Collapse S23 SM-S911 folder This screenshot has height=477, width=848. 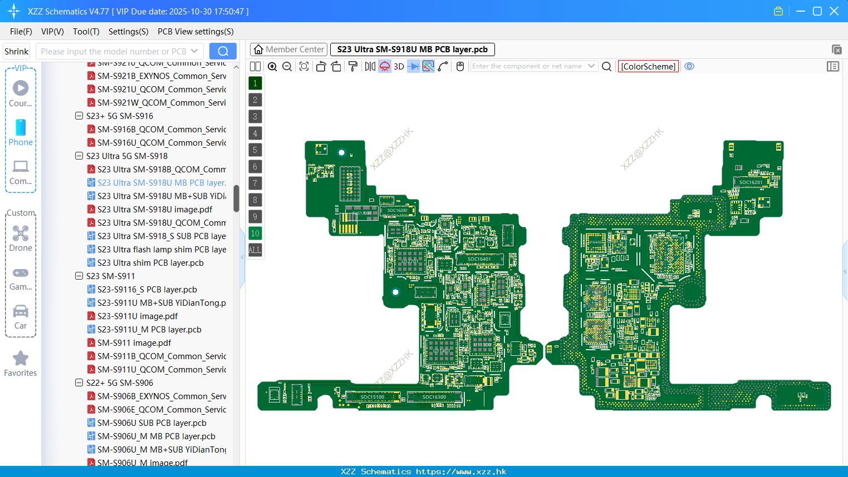tap(79, 276)
